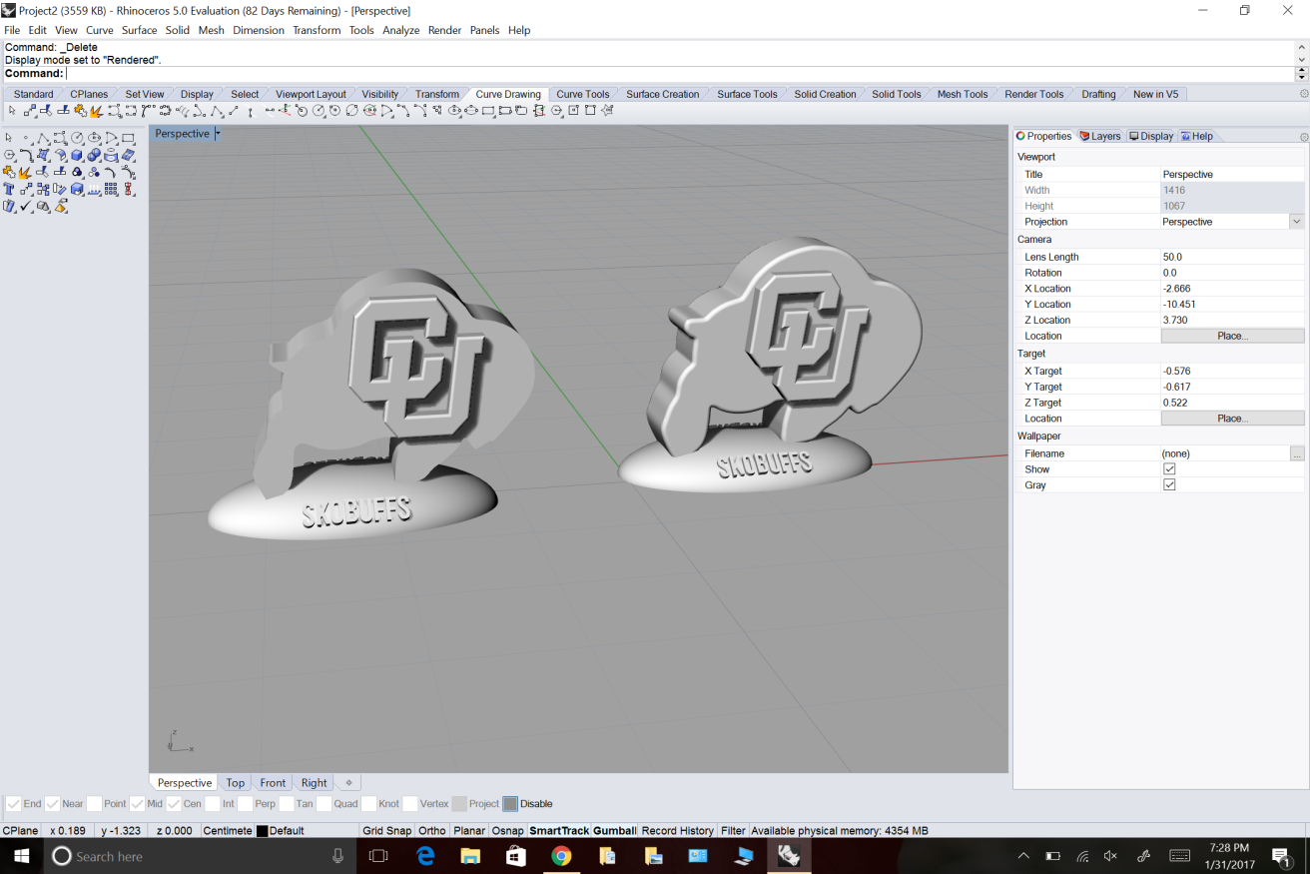1310x874 pixels.
Task: Open Task View on taskbar
Action: 378,856
